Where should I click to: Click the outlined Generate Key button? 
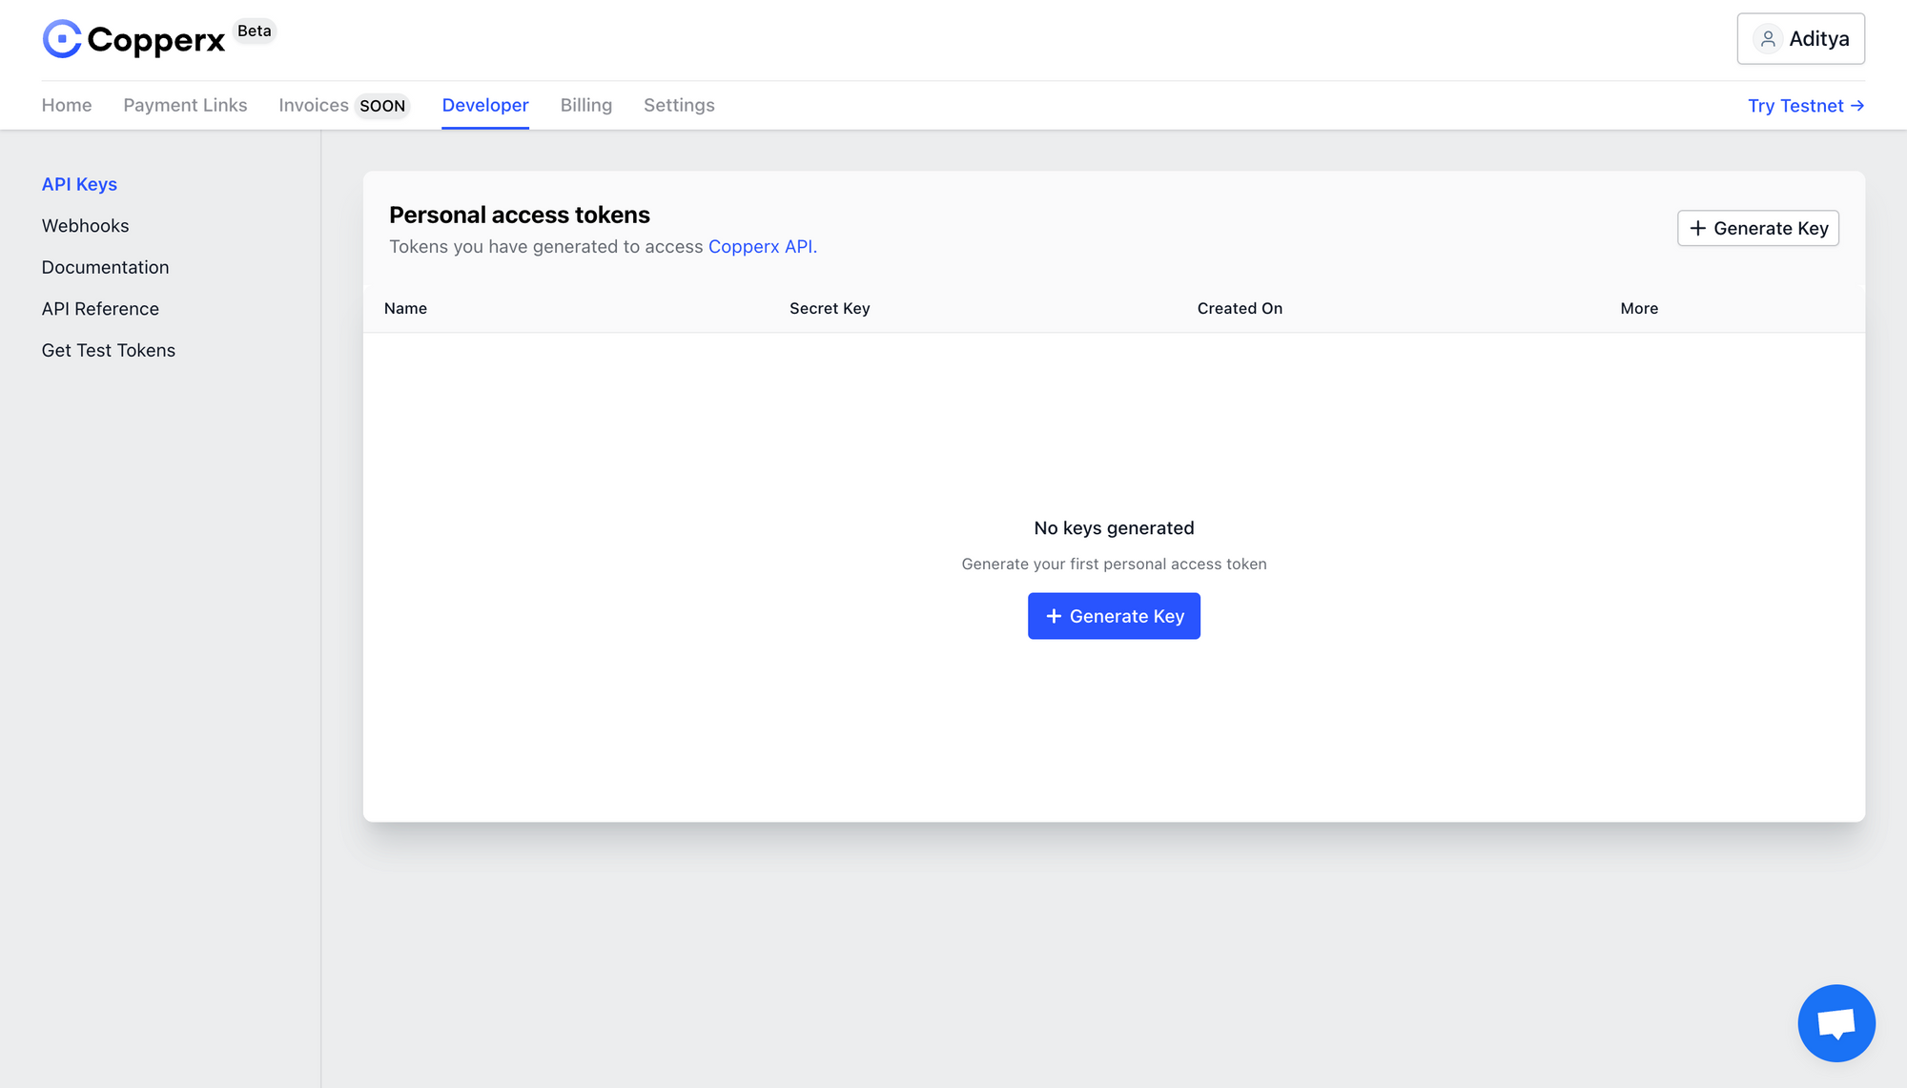click(1758, 228)
